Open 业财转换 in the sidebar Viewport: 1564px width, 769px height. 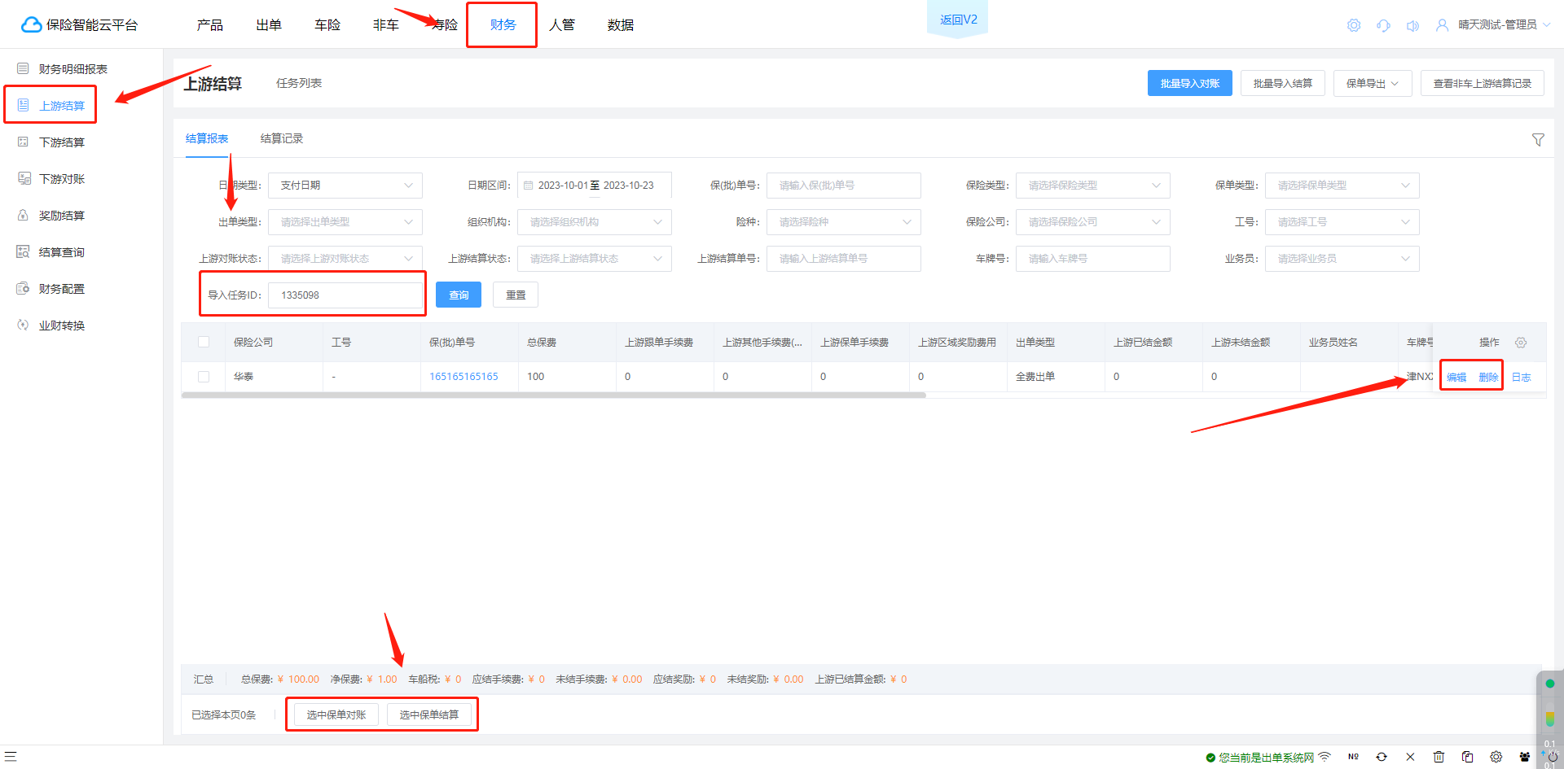point(61,326)
